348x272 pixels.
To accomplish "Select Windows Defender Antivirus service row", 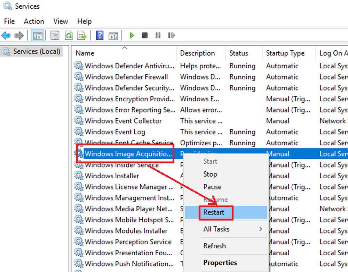I will pyautogui.click(x=211, y=66).
